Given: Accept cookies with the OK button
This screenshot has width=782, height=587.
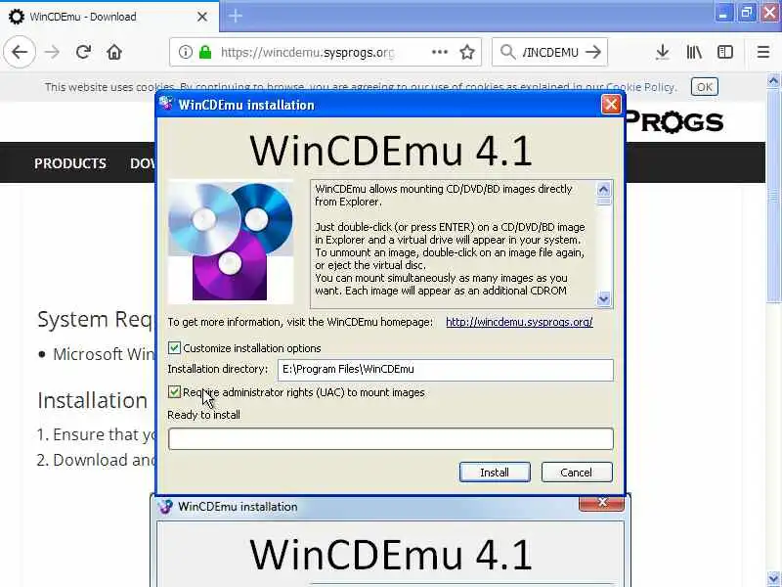Looking at the screenshot, I should 704,87.
